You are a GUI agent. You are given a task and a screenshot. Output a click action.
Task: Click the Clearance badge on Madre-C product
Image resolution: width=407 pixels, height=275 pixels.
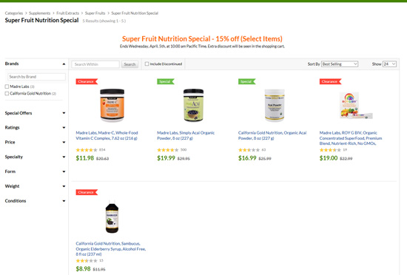click(87, 81)
